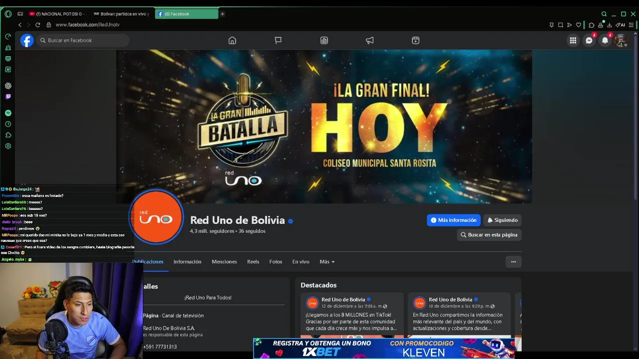The image size is (639, 359).
Task: Open browser history clock icon
Action: 8,124
